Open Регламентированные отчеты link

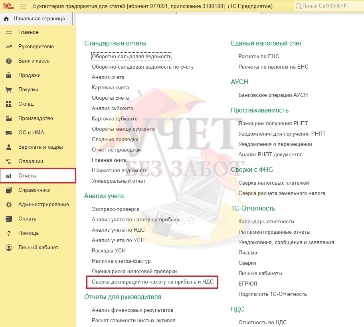274,232
